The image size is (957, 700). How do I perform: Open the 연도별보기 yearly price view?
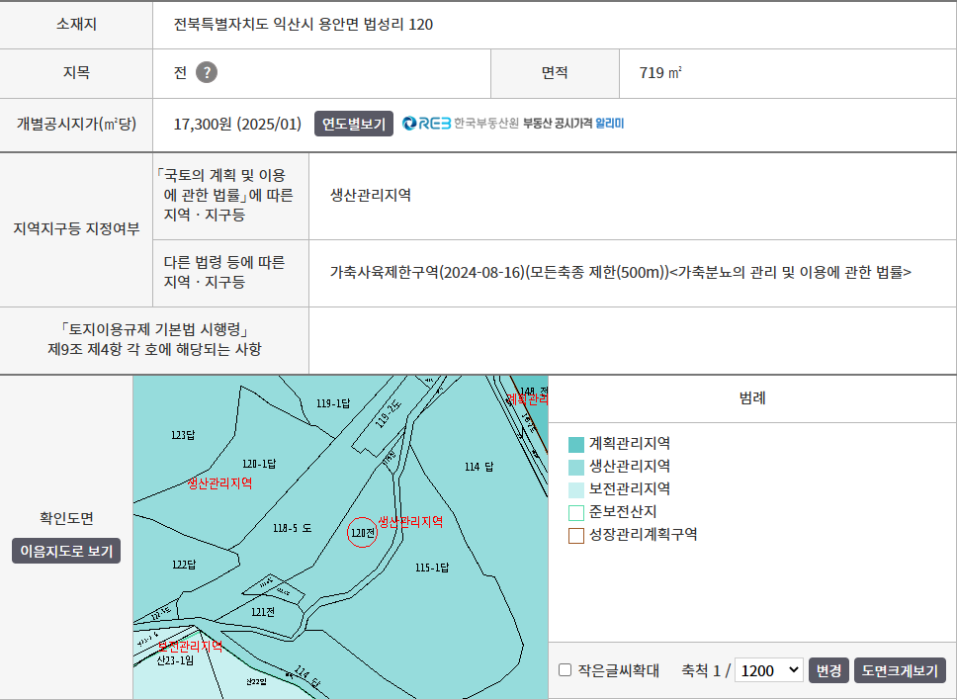pyautogui.click(x=354, y=124)
